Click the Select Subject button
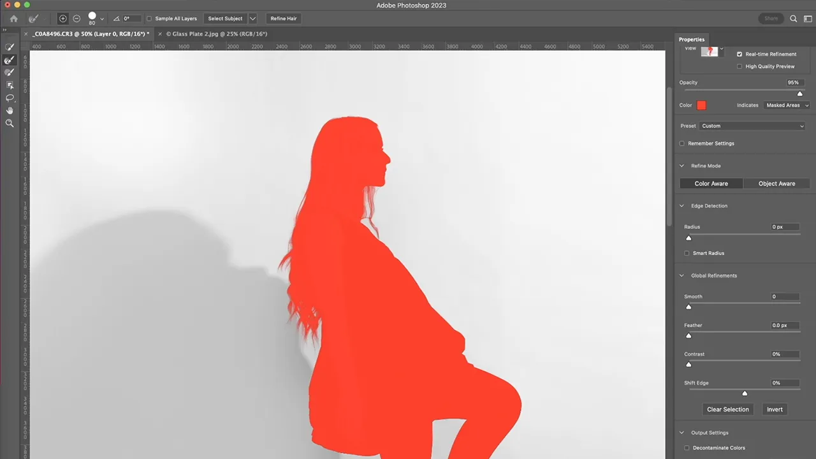 click(225, 18)
